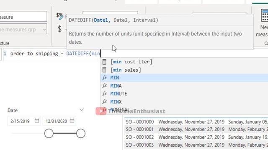This screenshot has height=150, width=268.
Task: Click the Date slicer title
Action: (x=13, y=110)
